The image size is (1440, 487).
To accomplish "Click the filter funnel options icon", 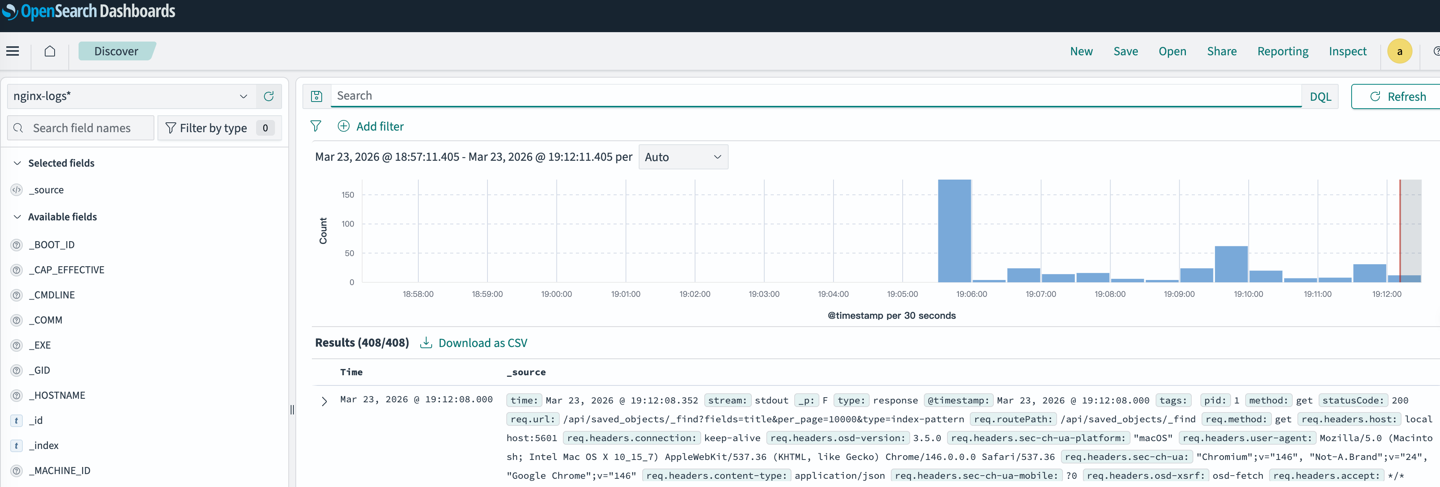I will coord(316,126).
